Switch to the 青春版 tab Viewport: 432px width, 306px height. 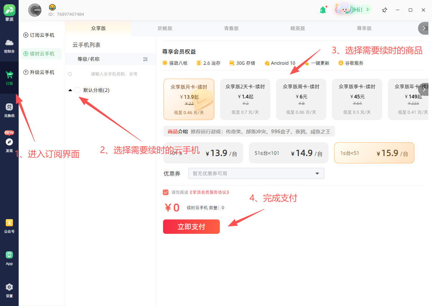pyautogui.click(x=231, y=29)
